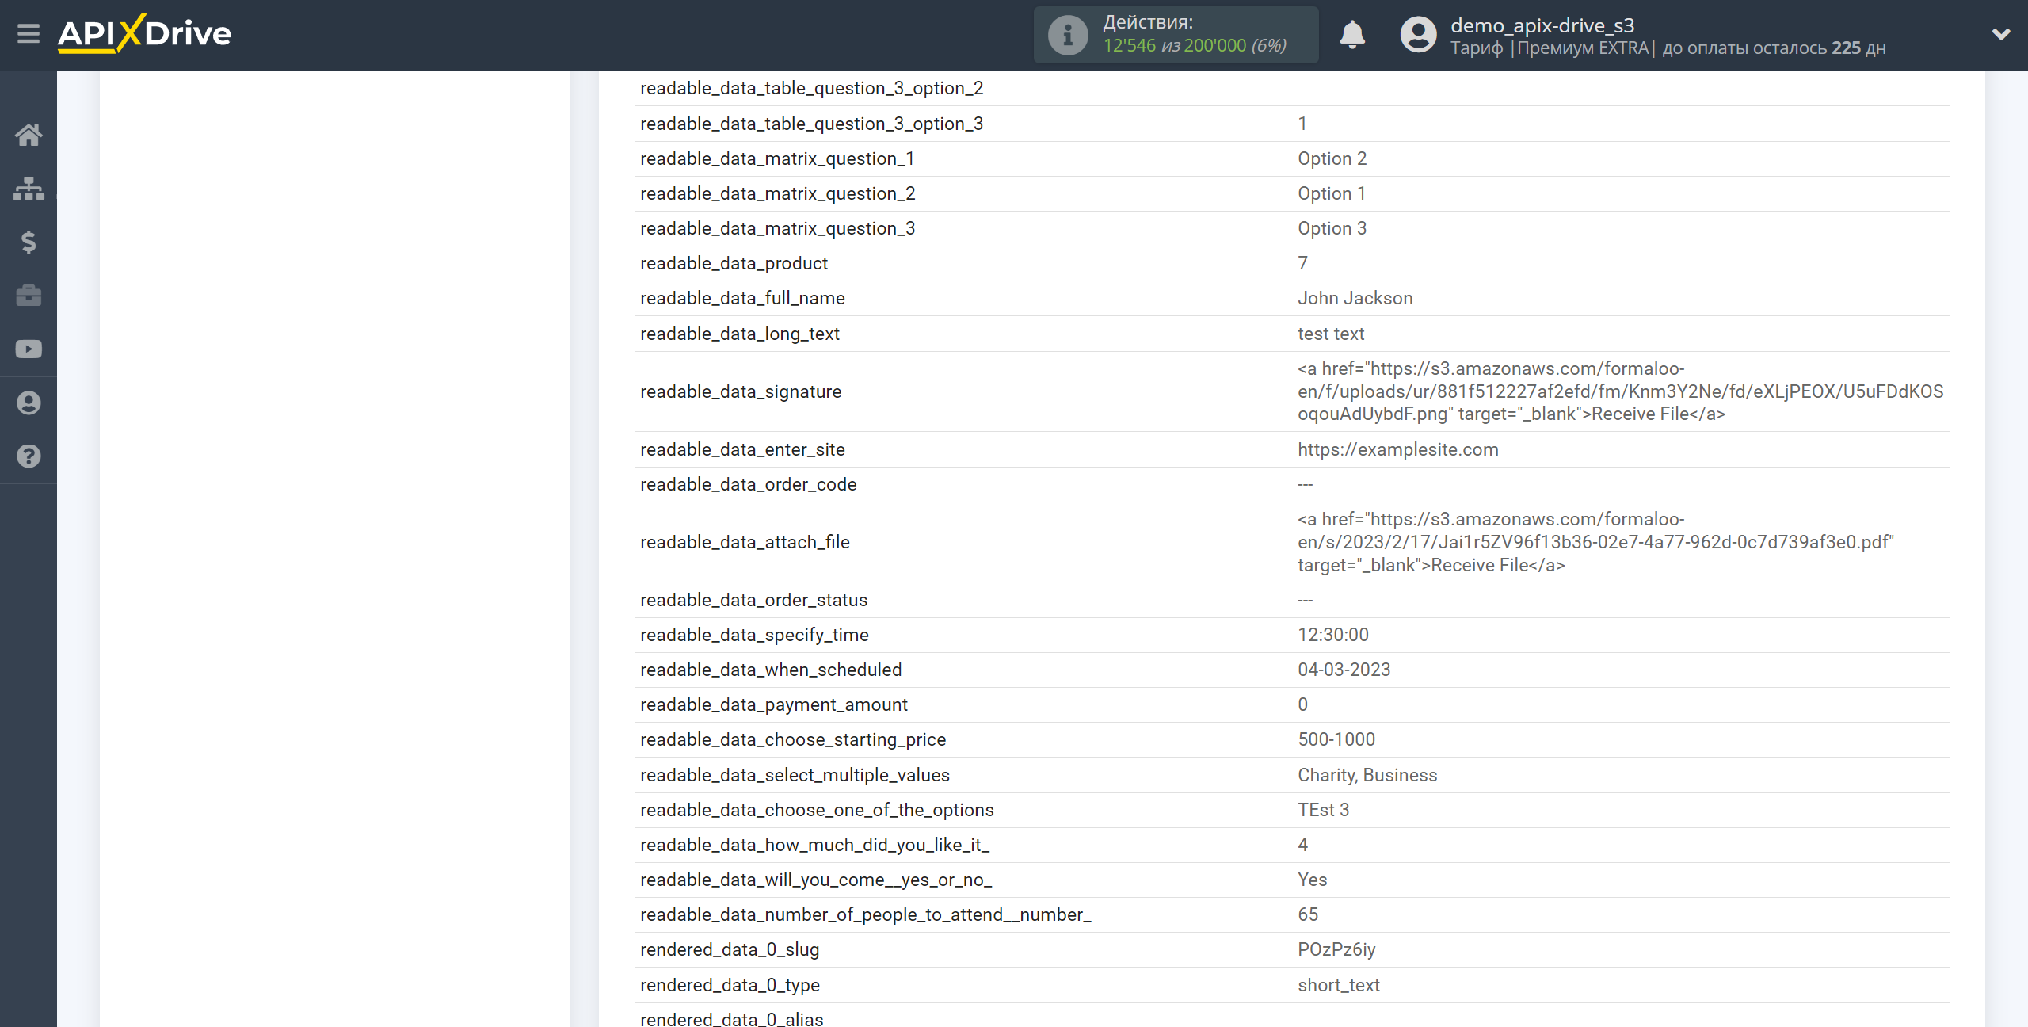Expand the account dropdown chevron
This screenshot has width=2028, height=1027.
point(2001,34)
